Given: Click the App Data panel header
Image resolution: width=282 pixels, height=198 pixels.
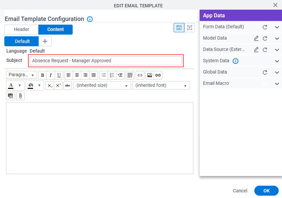Looking at the screenshot, I should pos(241,15).
